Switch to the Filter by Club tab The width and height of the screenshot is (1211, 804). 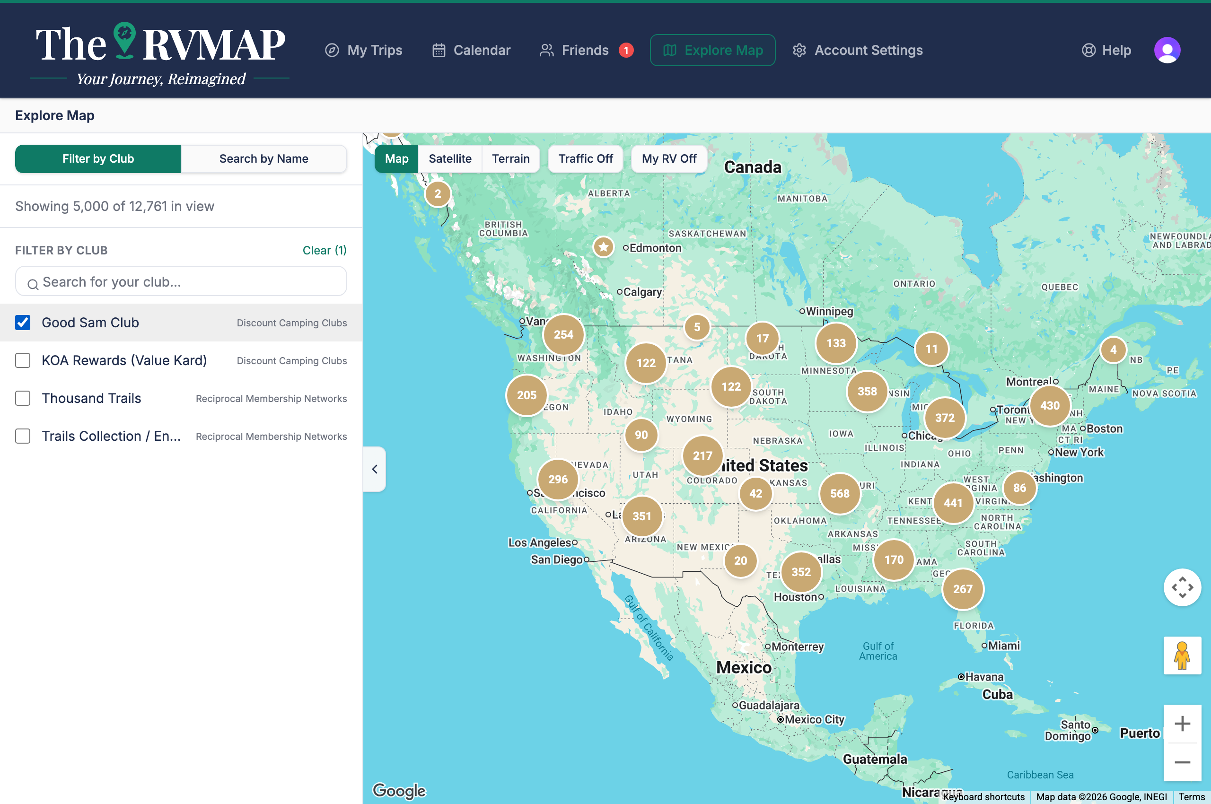(x=98, y=159)
